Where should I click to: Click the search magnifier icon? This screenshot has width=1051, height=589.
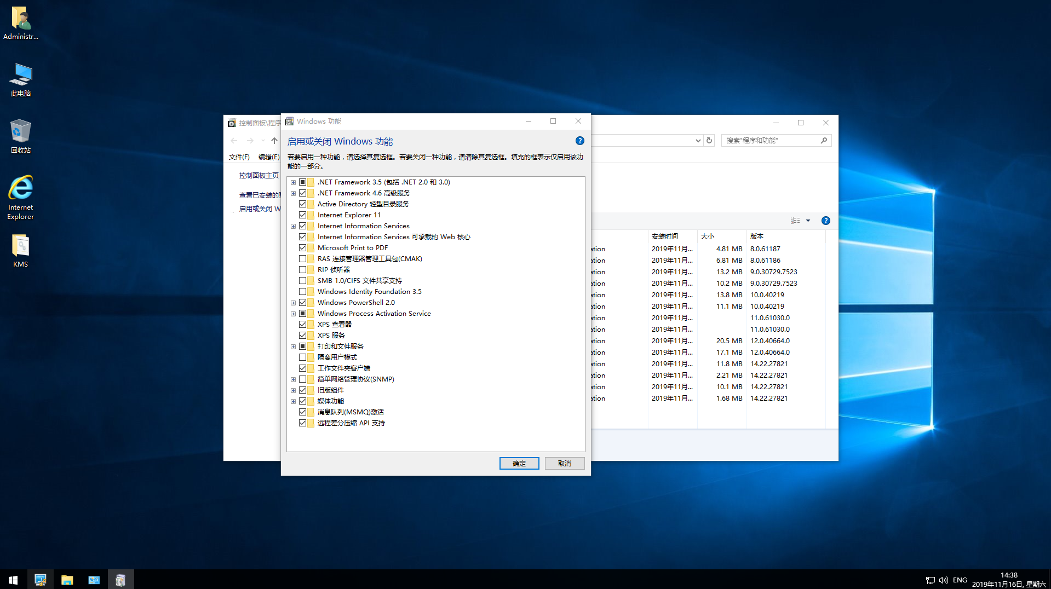coord(824,141)
